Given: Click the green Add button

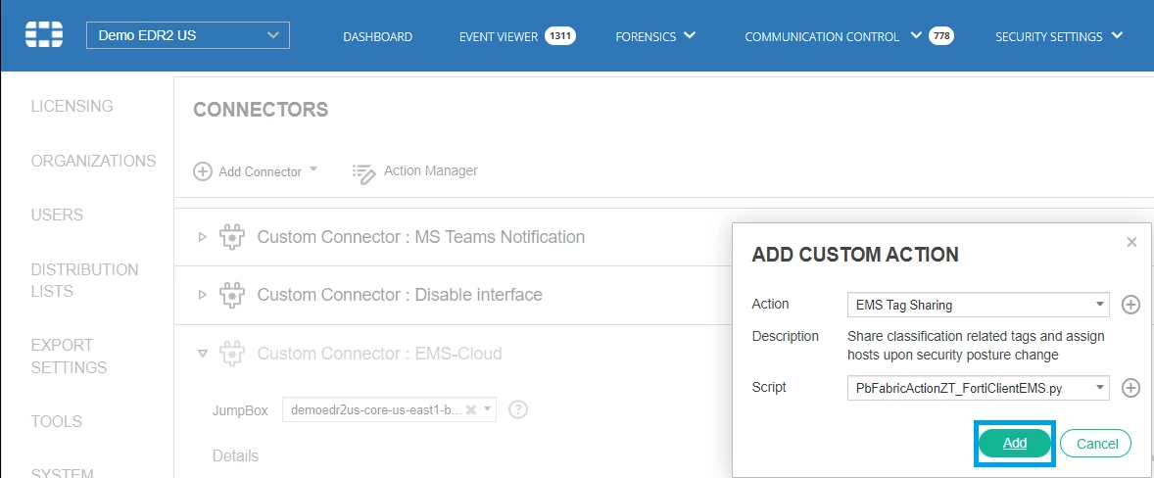Looking at the screenshot, I should pyautogui.click(x=1015, y=444).
